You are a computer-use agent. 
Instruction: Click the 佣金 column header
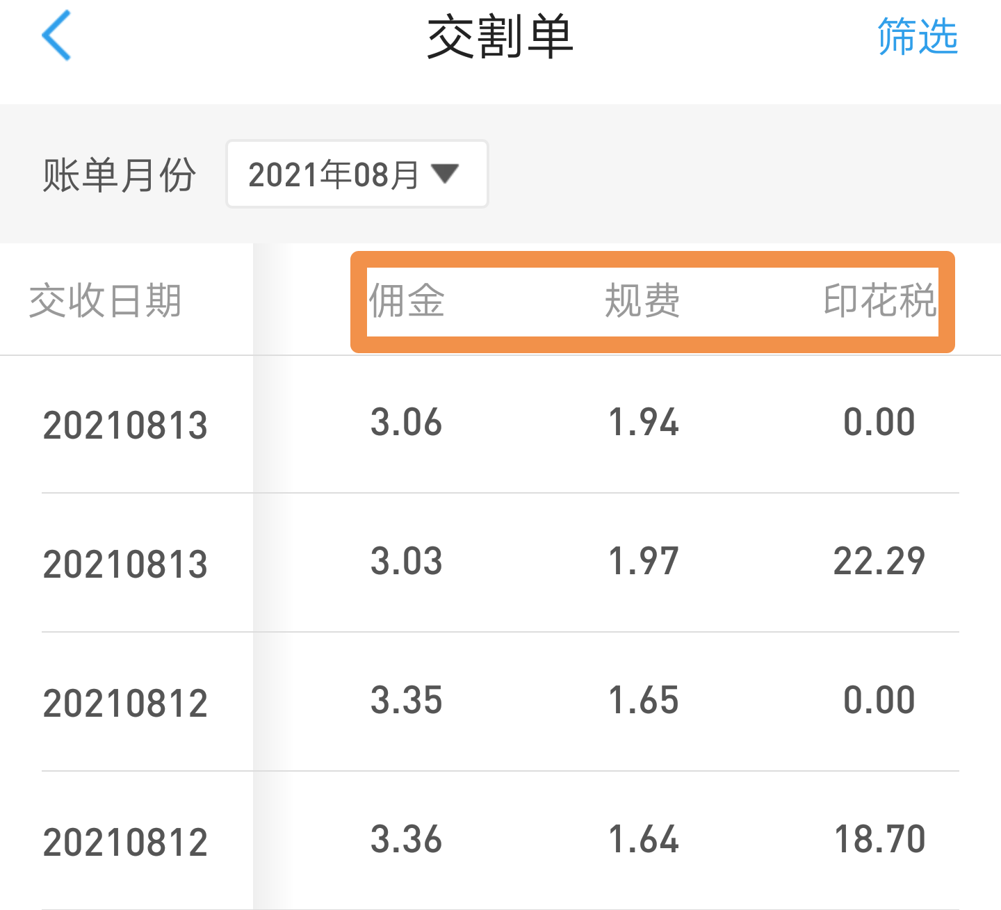(x=407, y=301)
